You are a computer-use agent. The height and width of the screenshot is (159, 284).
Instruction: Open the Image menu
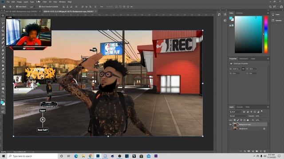[x=19, y=2]
